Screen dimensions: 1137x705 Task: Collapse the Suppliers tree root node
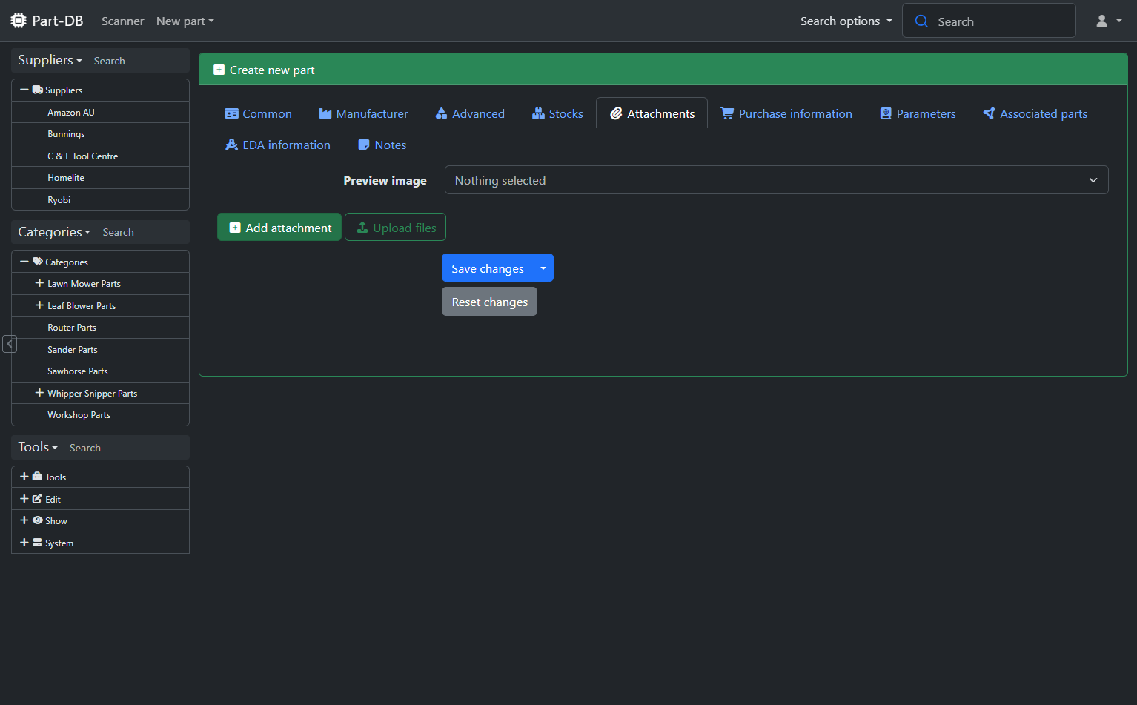[x=24, y=90]
